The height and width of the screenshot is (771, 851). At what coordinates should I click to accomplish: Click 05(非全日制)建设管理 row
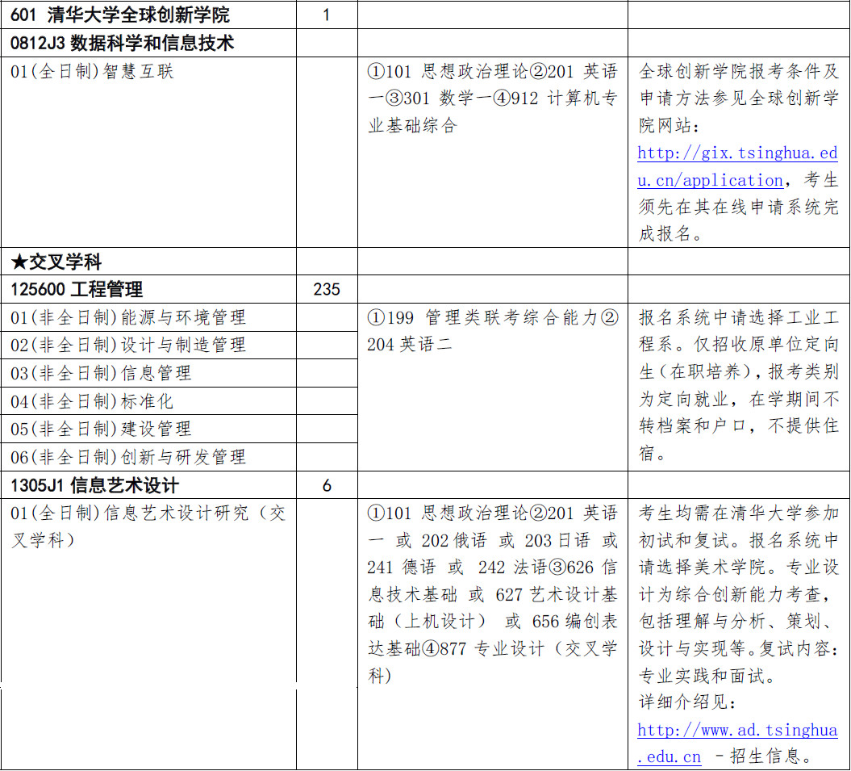(101, 429)
